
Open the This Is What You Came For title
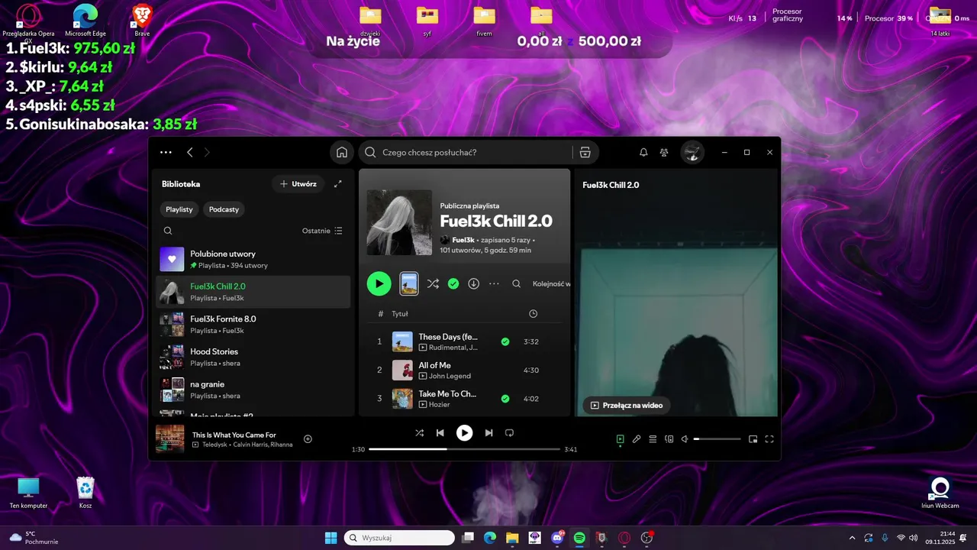pos(234,435)
